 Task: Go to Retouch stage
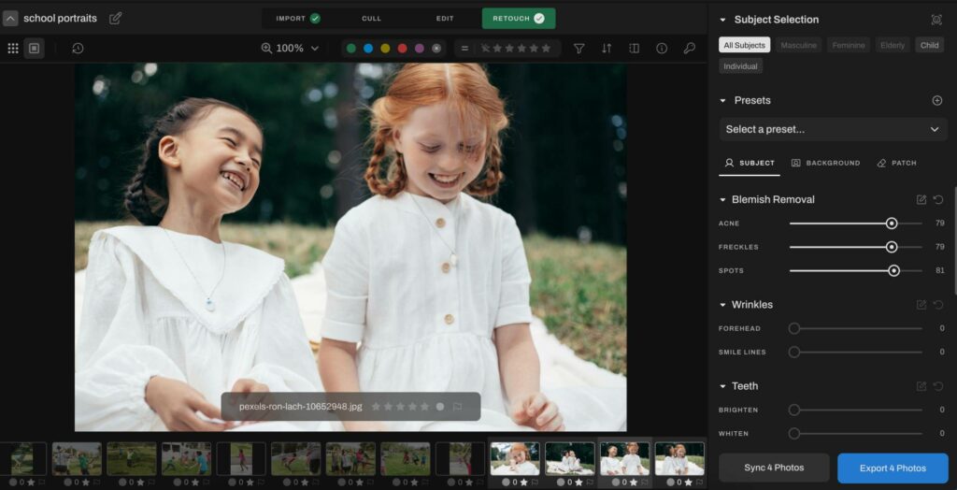click(519, 19)
